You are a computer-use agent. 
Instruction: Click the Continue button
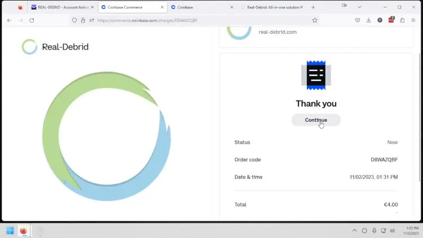pos(316,120)
